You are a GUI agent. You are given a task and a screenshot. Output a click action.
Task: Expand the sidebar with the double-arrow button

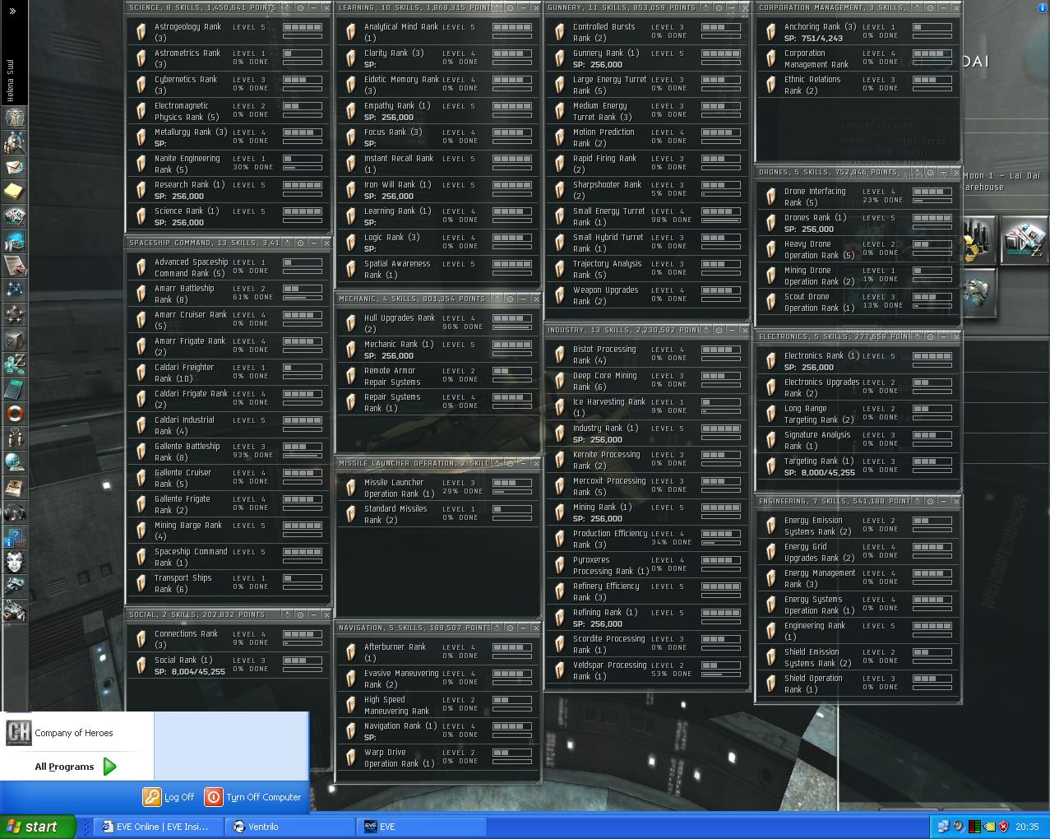(x=12, y=11)
